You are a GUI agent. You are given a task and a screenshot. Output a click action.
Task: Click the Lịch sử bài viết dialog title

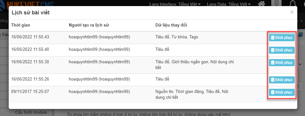31,13
